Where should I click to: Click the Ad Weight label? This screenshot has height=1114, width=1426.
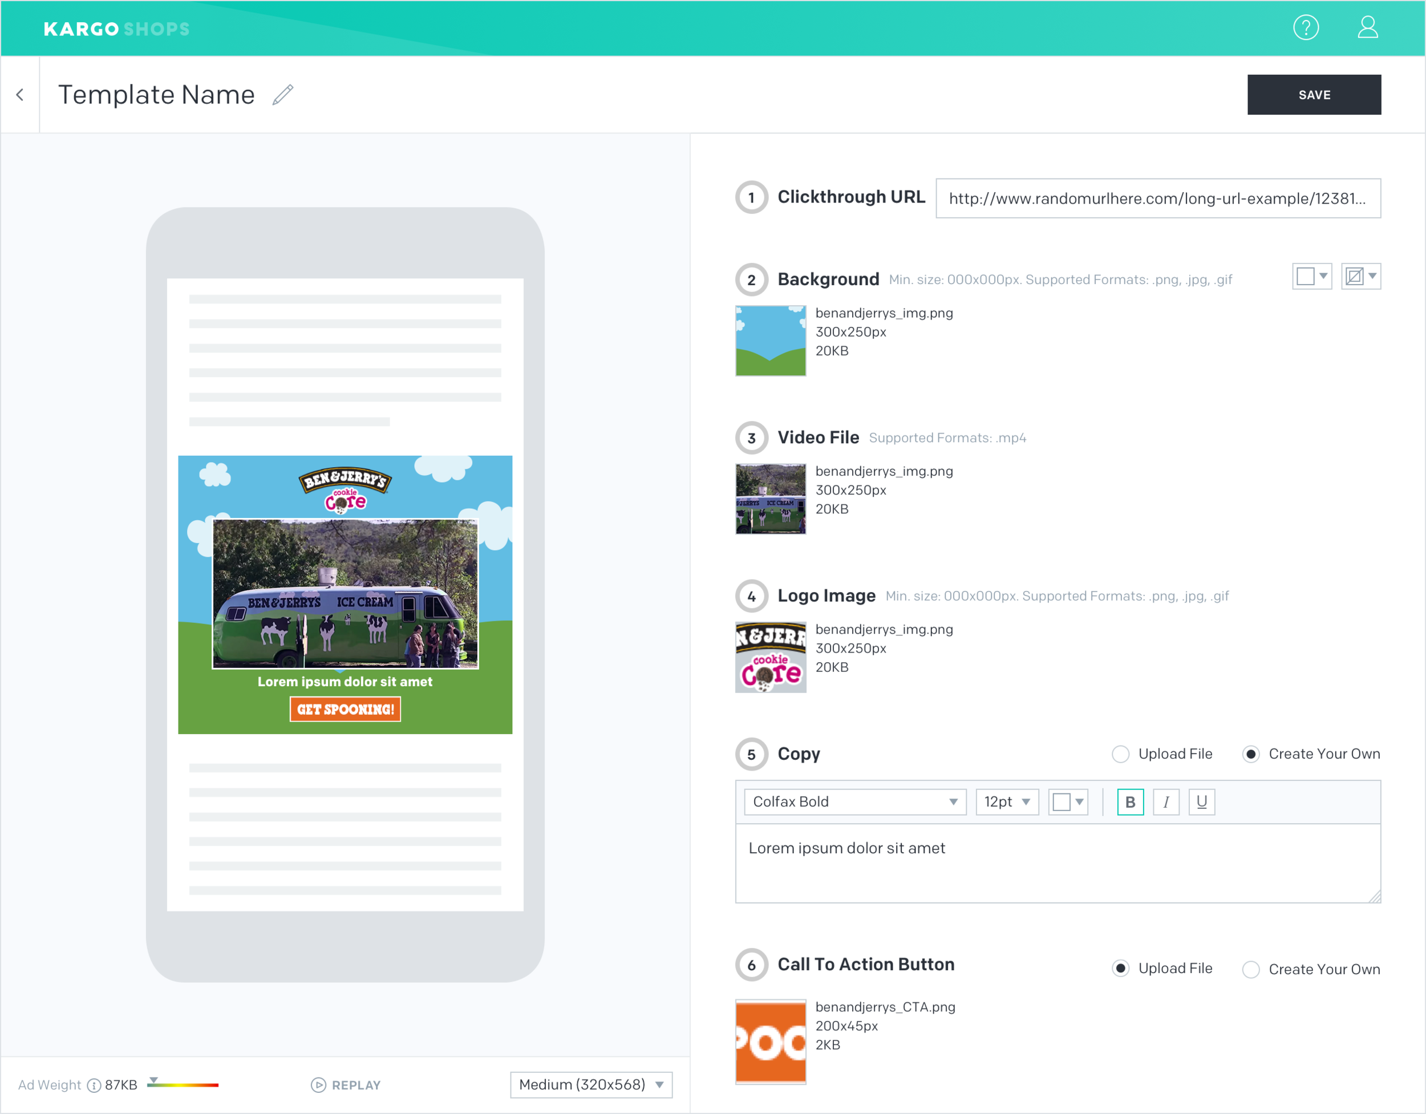[x=50, y=1084]
